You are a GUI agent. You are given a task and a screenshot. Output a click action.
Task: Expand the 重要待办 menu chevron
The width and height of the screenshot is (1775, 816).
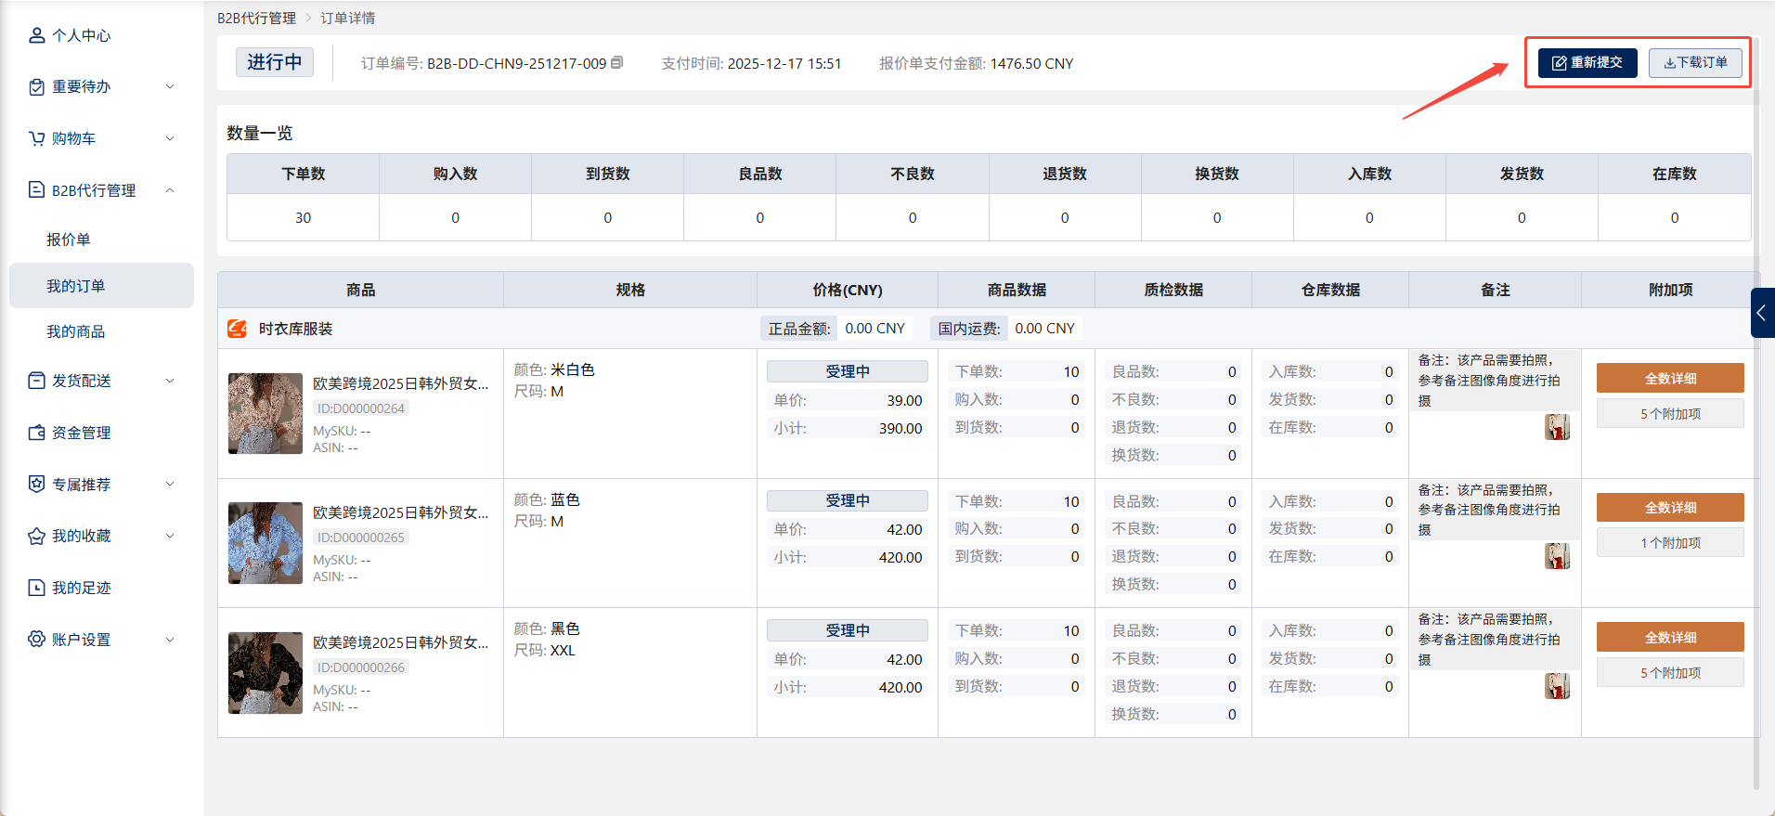170,86
